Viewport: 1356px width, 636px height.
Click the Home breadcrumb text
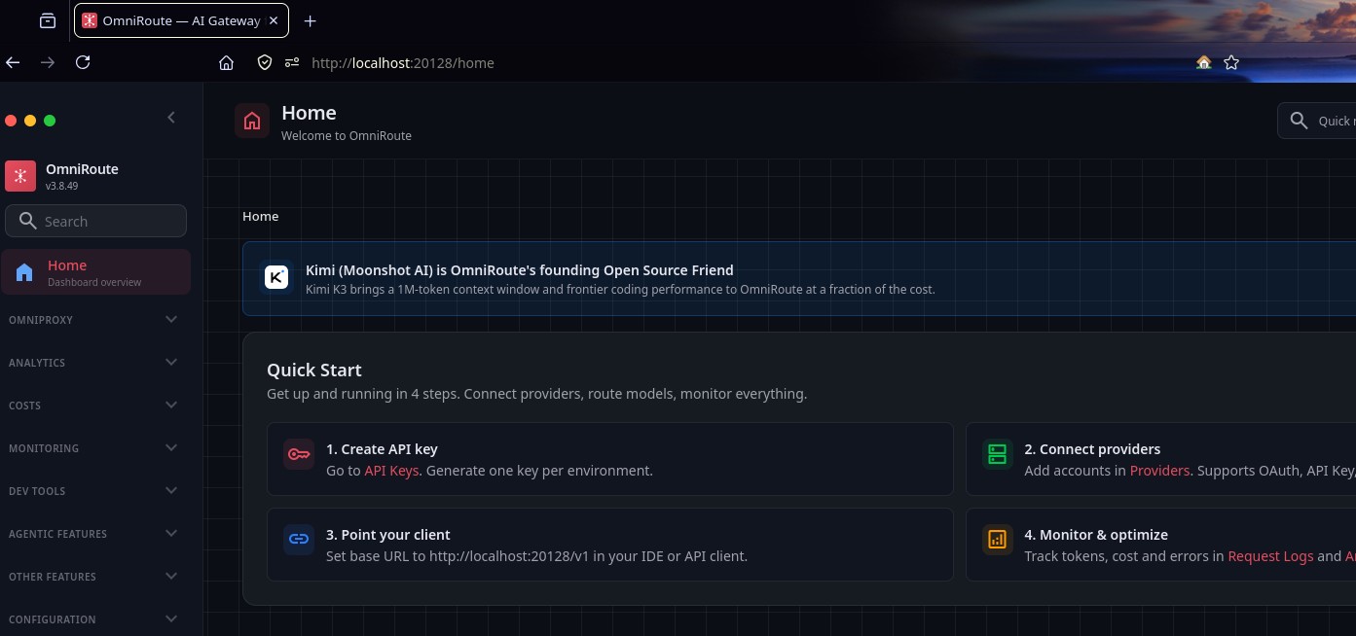pos(260,216)
